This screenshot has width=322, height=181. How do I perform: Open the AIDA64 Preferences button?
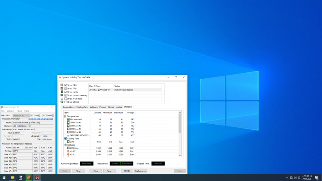click(x=140, y=171)
